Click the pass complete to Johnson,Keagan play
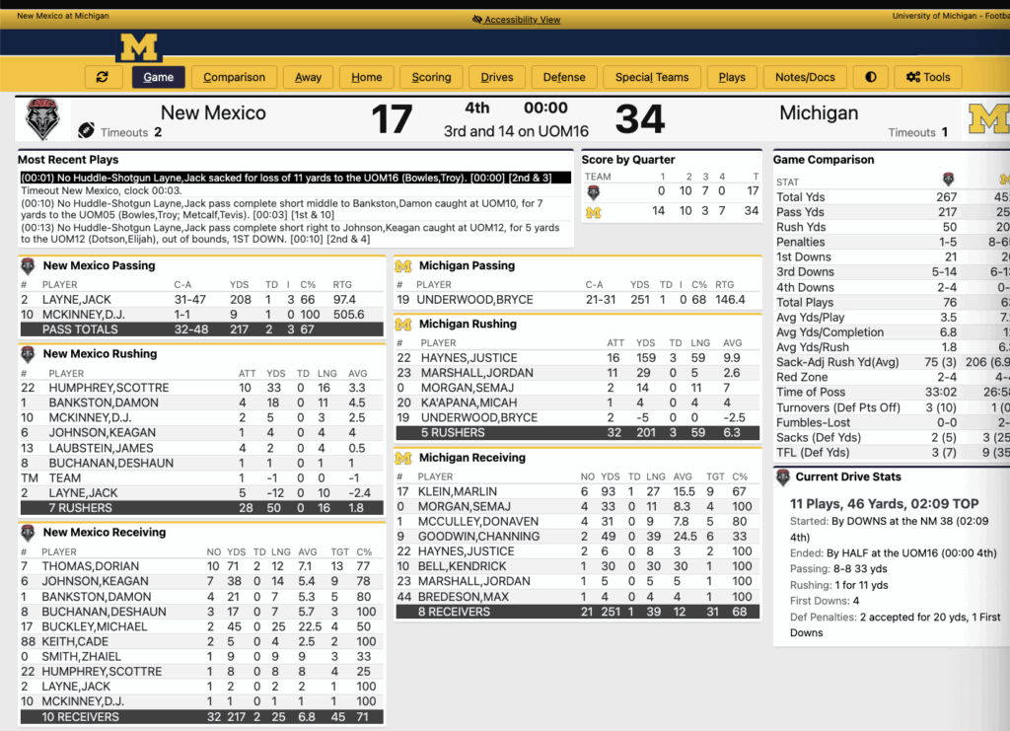The image size is (1010, 731). click(x=295, y=233)
